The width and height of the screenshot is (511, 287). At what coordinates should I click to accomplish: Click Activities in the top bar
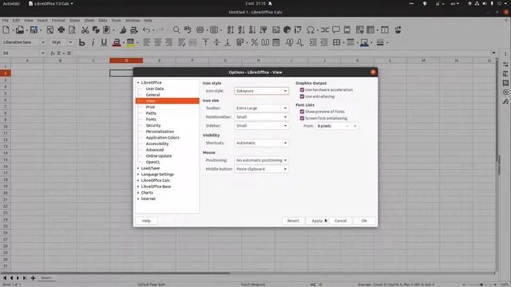[x=11, y=3]
